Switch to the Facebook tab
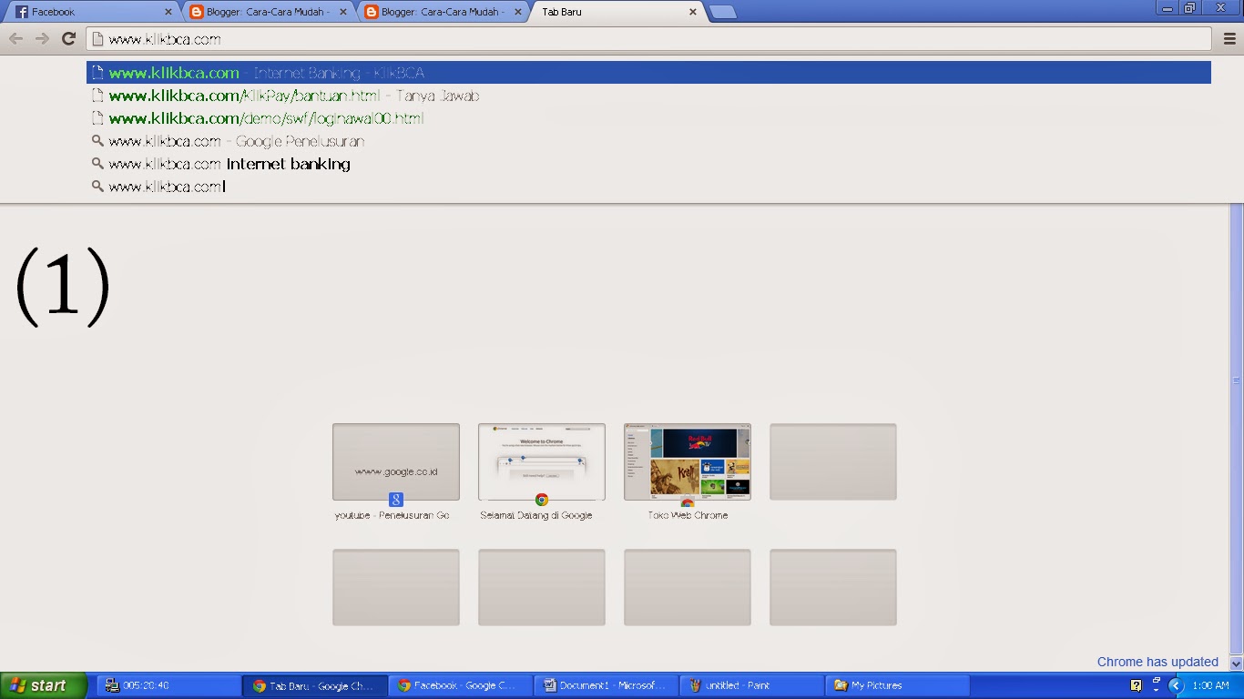The width and height of the screenshot is (1244, 699). pyautogui.click(x=91, y=12)
